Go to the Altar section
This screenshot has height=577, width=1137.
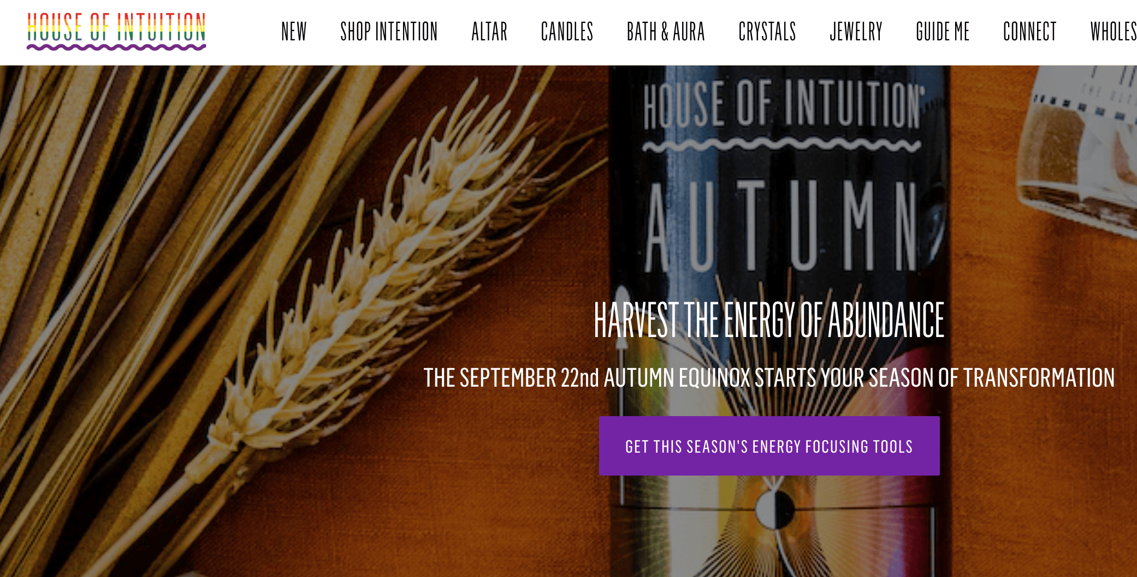489,32
